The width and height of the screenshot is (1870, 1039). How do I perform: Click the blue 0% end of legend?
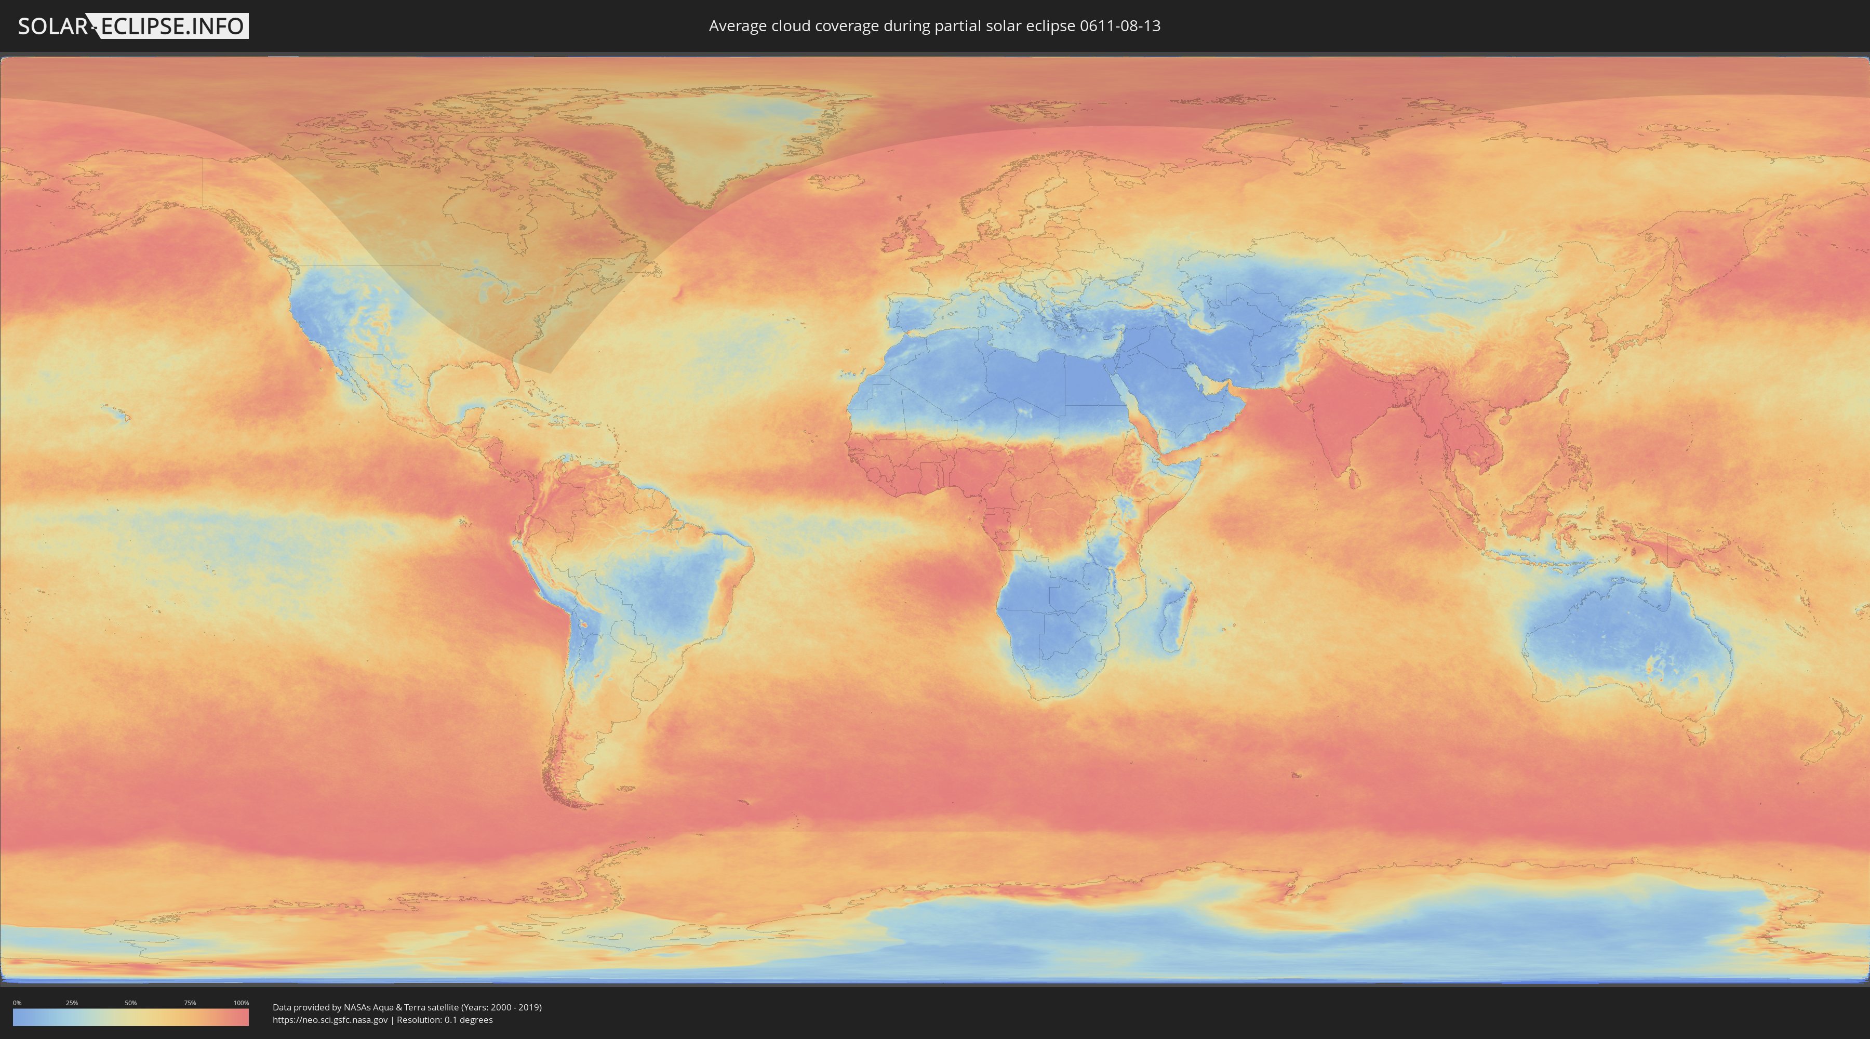[x=18, y=1017]
